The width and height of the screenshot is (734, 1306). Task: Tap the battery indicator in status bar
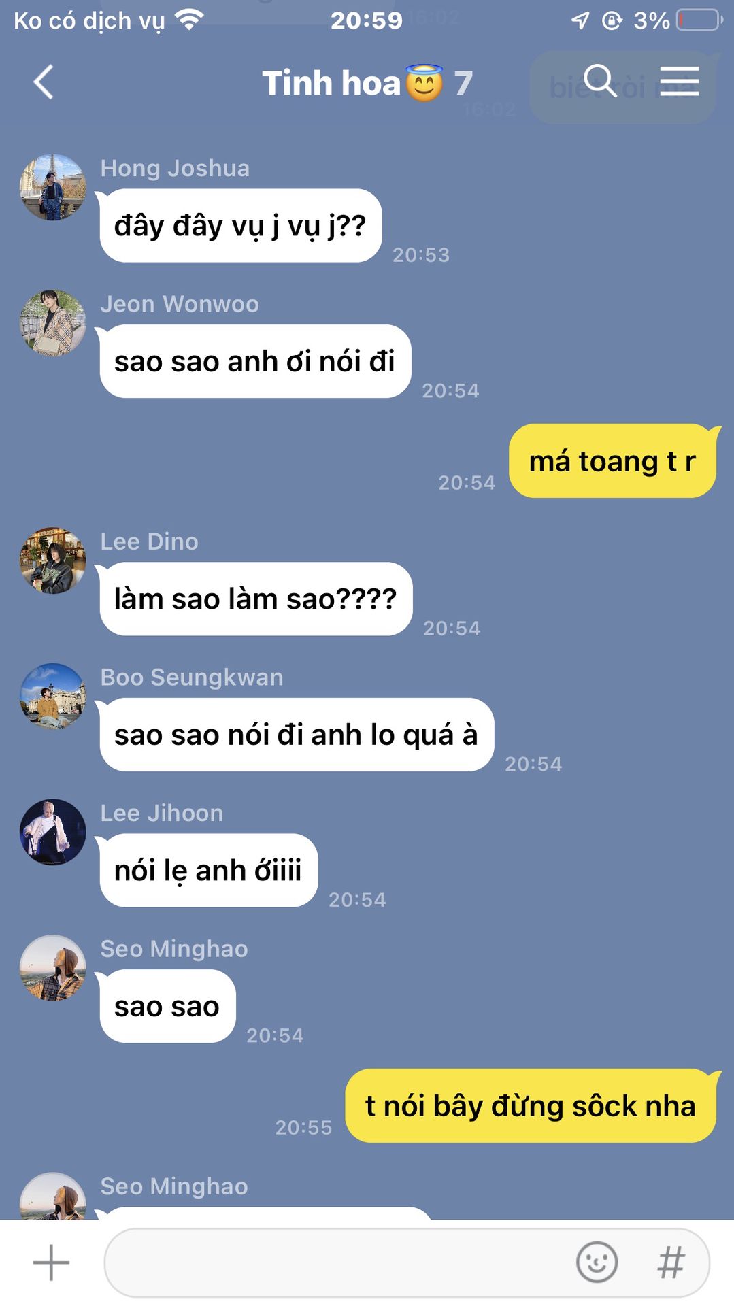[x=699, y=20]
